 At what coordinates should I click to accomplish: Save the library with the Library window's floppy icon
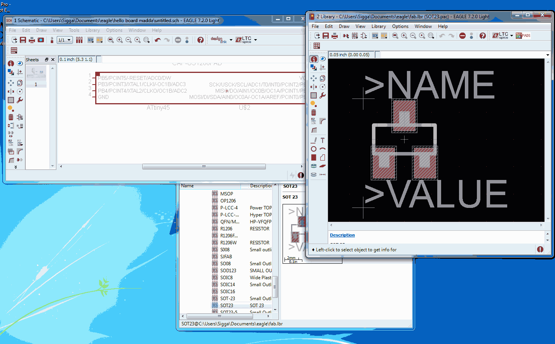tap(326, 36)
